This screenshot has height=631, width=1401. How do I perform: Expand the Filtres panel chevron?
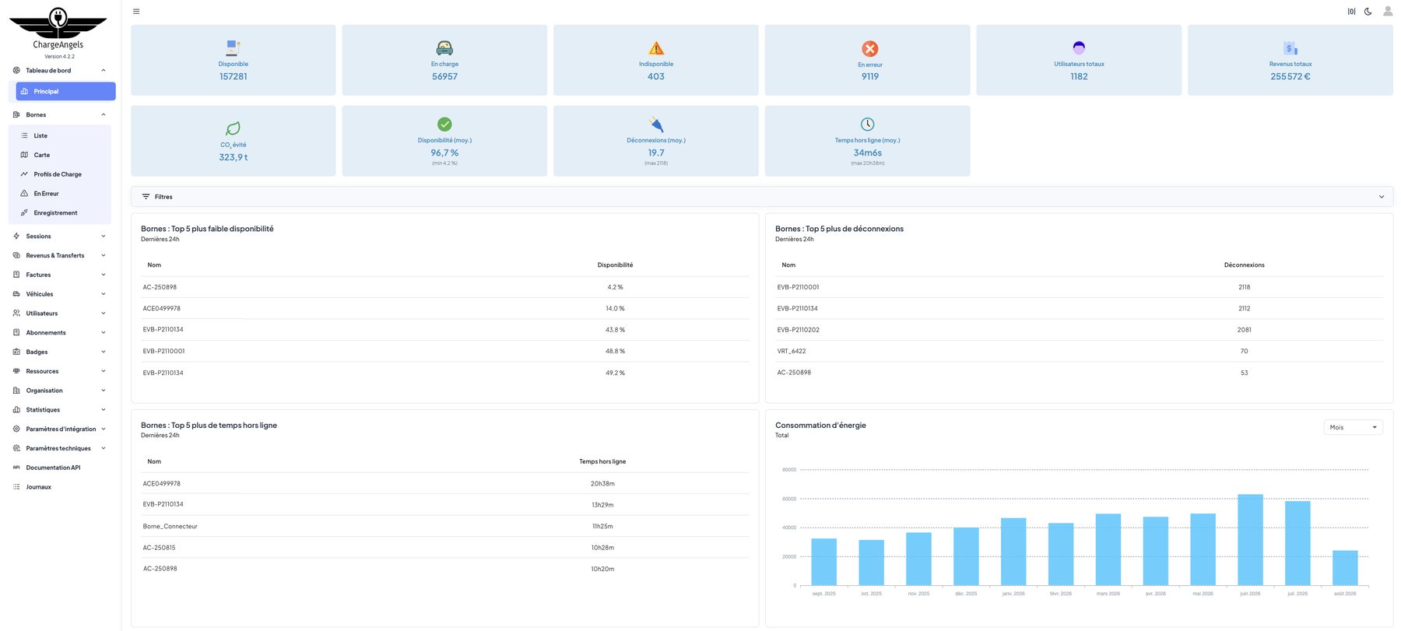pos(1382,197)
